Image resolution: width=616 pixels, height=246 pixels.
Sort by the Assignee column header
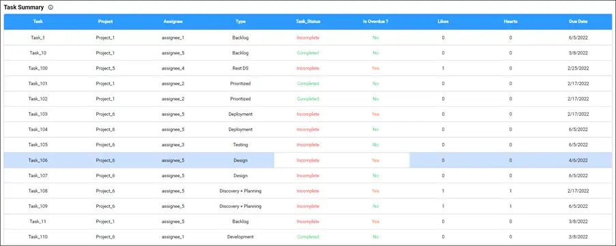tap(173, 22)
